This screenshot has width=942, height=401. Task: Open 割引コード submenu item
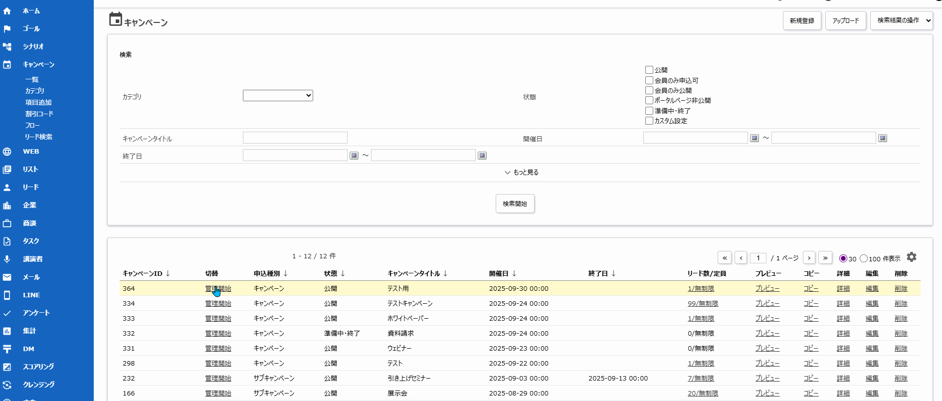coord(39,114)
